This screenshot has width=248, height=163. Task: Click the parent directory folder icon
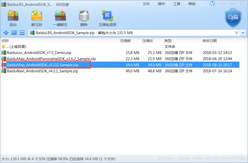point(4,47)
